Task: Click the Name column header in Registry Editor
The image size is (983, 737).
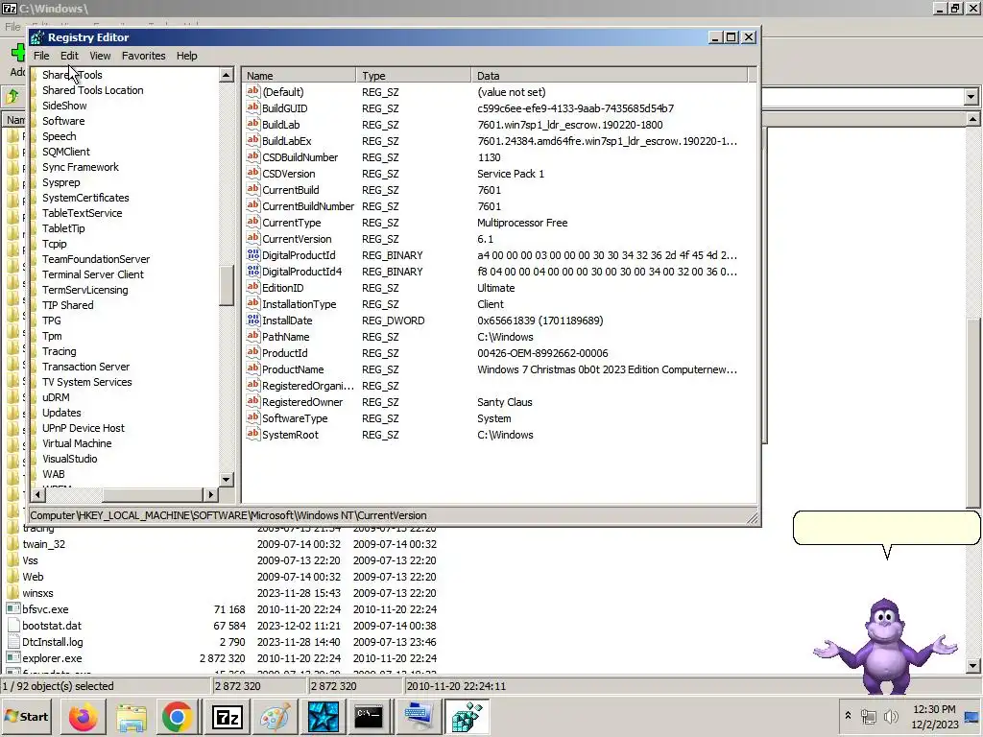Action: [x=300, y=76]
